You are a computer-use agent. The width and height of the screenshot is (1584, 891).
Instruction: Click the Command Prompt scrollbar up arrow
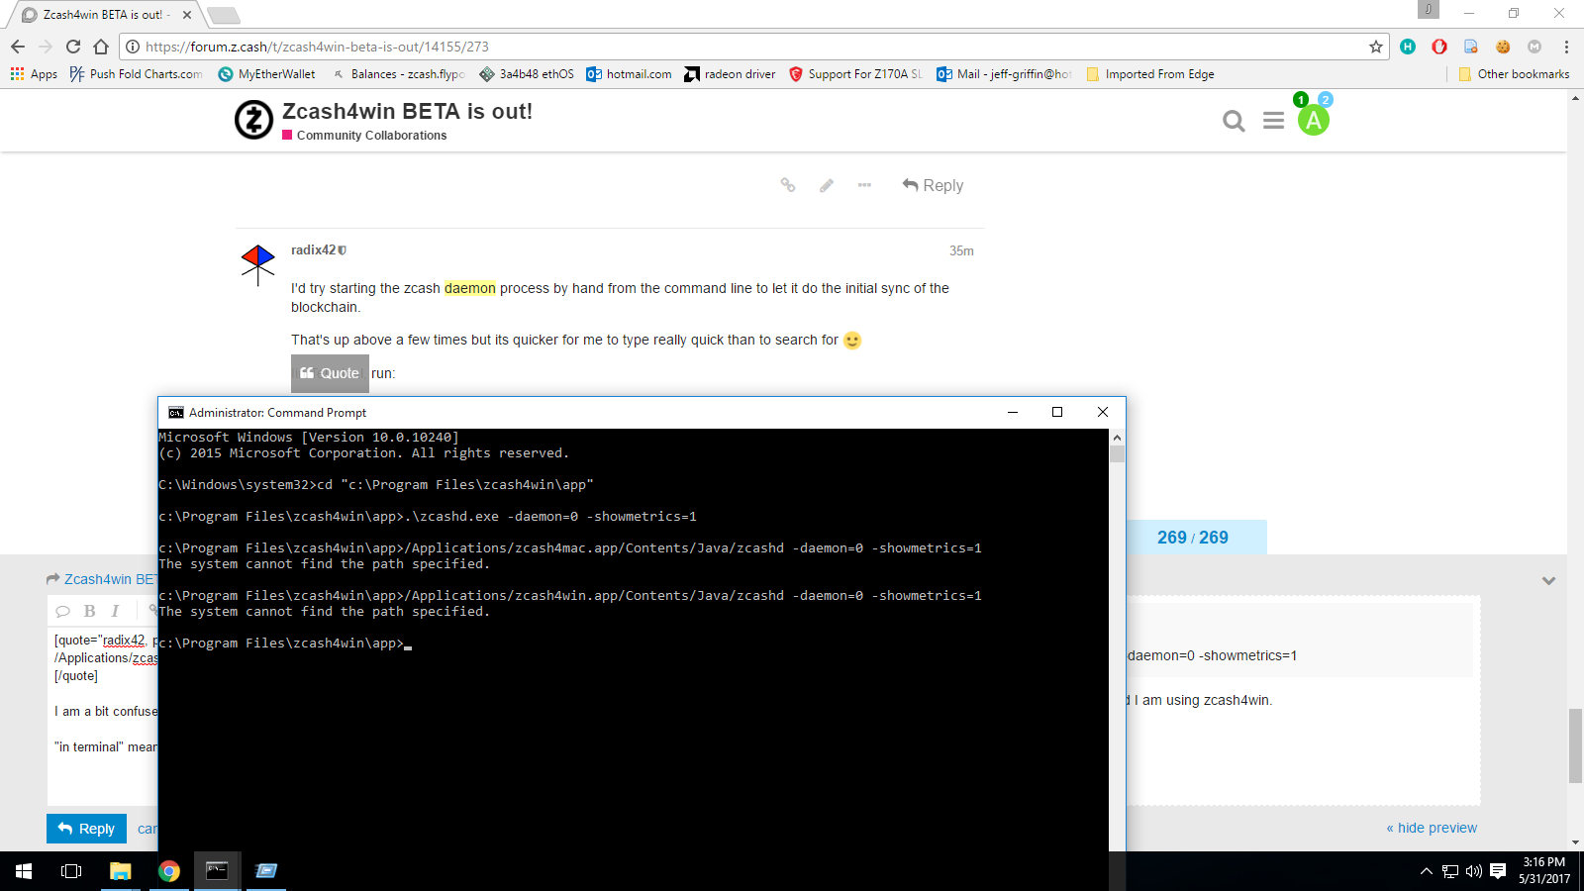[x=1117, y=437]
